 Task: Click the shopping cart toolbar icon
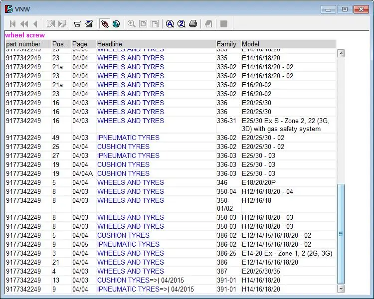77,24
